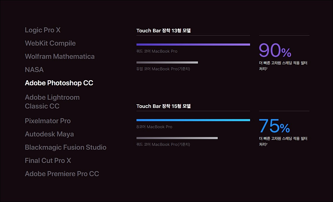The image size is (333, 202).
Task: Click the description text below 90%
Action: coord(283,66)
